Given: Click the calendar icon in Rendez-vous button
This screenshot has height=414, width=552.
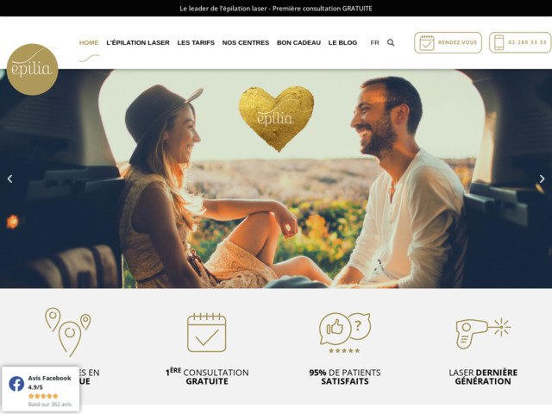Looking at the screenshot, I should tap(427, 42).
